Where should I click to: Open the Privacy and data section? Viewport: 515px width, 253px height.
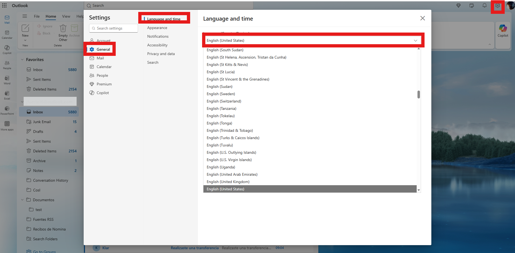click(161, 54)
